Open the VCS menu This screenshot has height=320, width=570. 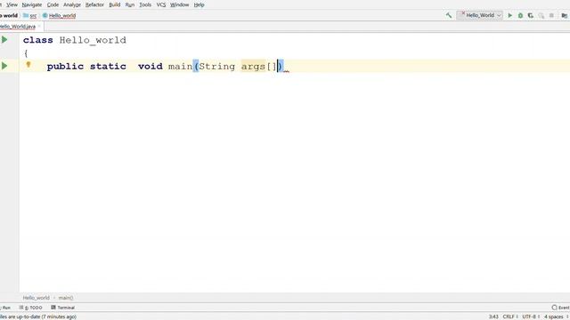point(160,4)
